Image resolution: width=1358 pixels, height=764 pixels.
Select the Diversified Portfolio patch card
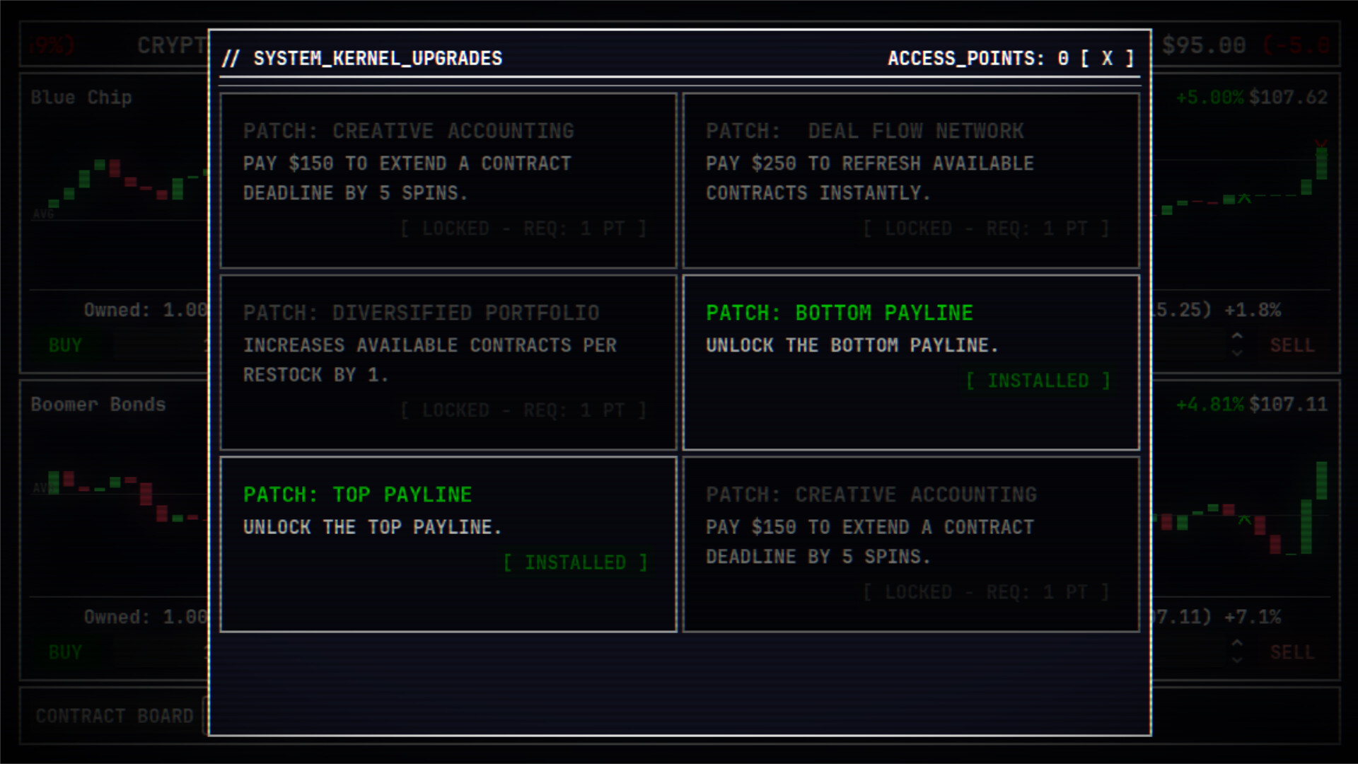(448, 362)
